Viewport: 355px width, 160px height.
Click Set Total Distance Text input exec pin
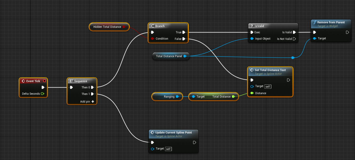coord(252,80)
